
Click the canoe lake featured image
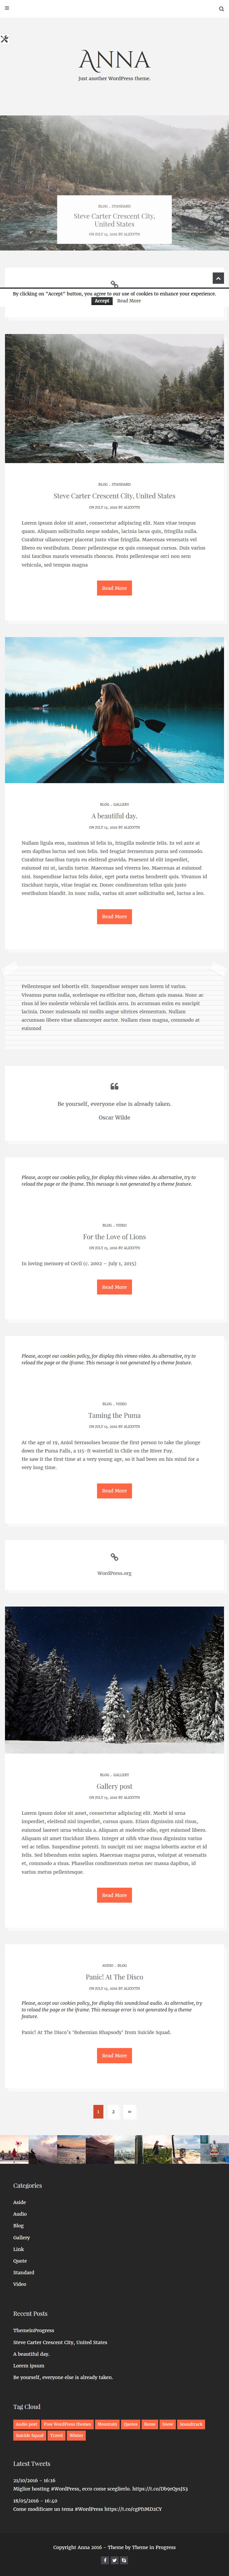114,710
